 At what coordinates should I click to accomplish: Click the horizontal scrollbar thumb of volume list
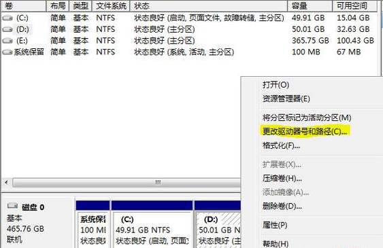coord(127,182)
